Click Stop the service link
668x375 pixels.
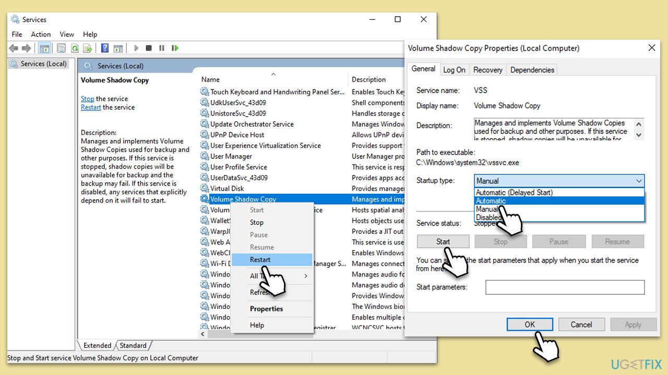(x=88, y=99)
